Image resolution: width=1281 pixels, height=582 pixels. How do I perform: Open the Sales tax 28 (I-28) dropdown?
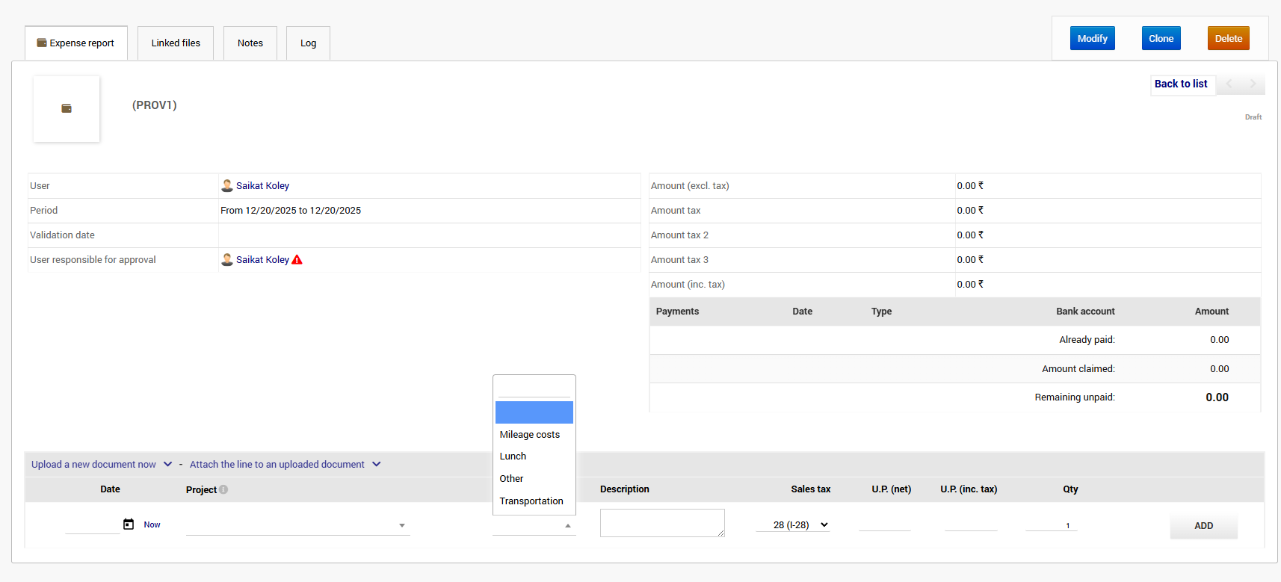point(793,525)
